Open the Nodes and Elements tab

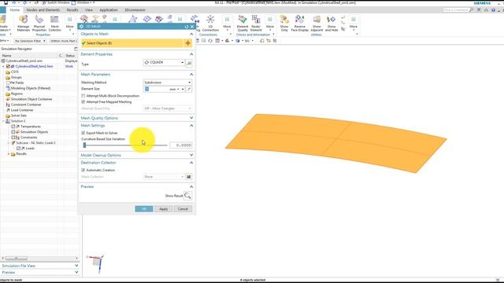click(43, 10)
